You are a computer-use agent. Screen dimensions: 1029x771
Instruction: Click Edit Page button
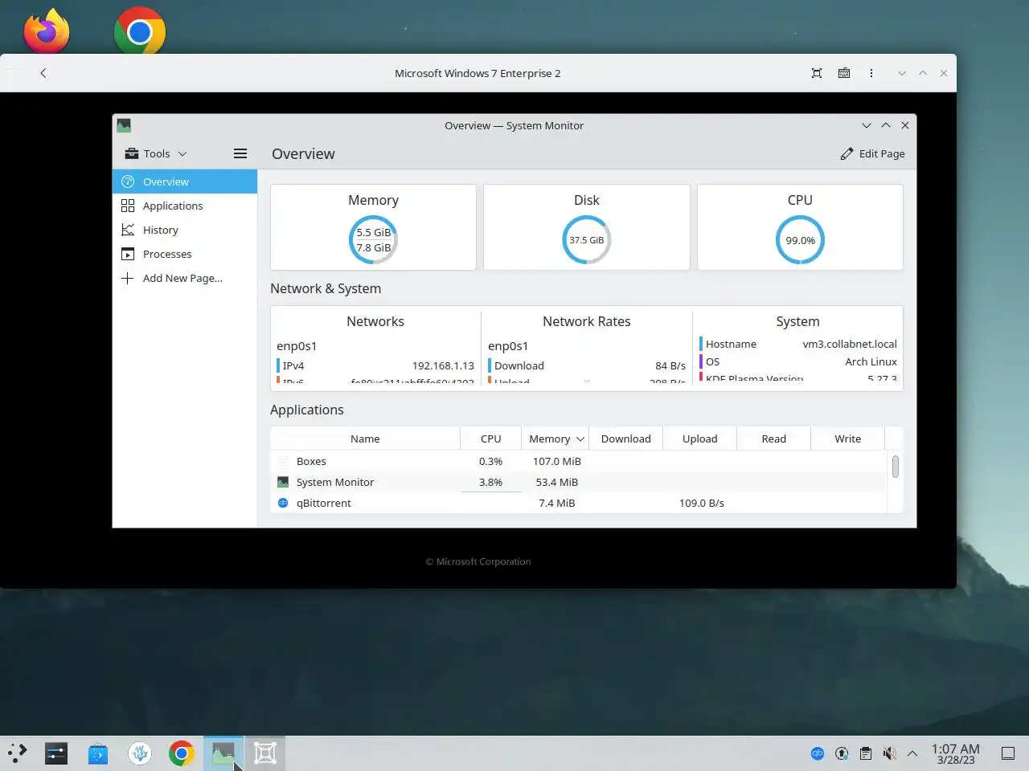tap(872, 153)
